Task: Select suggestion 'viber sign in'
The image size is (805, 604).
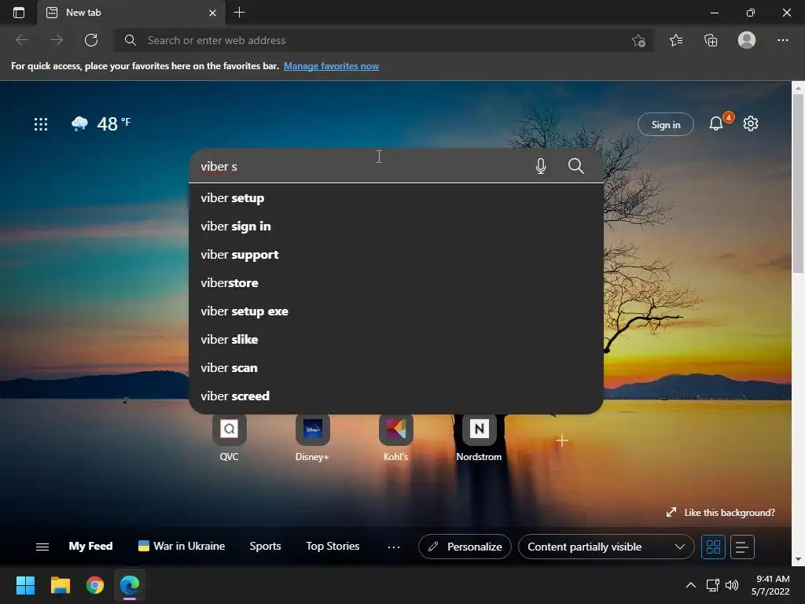Action: click(x=396, y=226)
